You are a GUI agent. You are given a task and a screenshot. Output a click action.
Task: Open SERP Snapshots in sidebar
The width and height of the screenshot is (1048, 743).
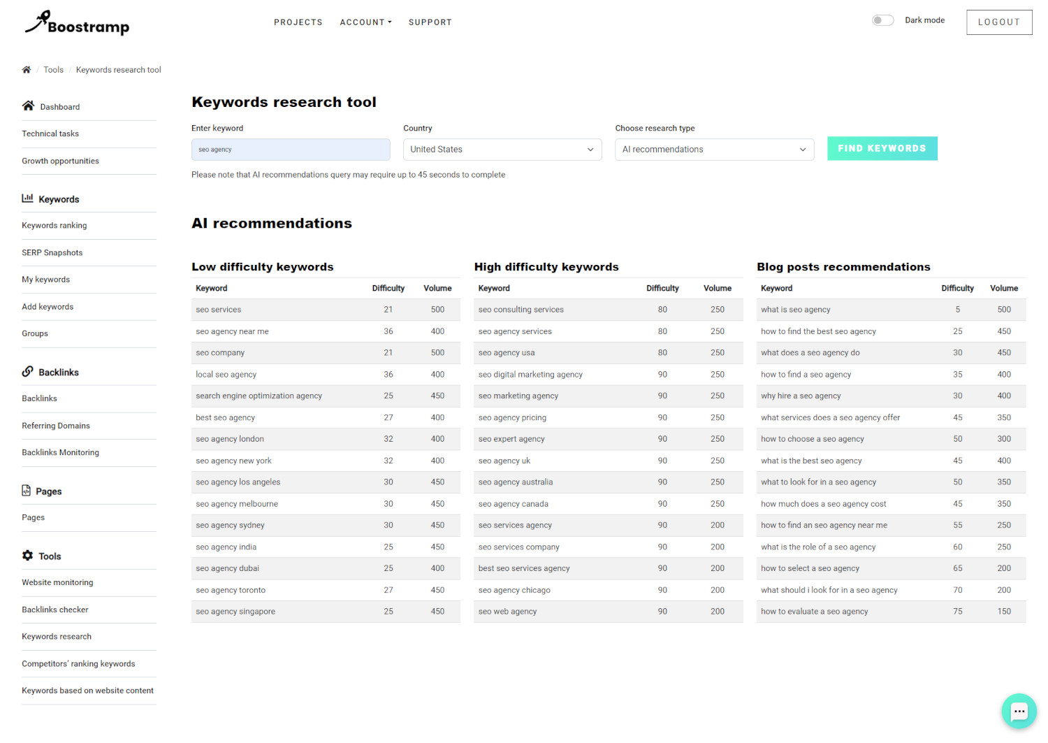[x=52, y=253]
